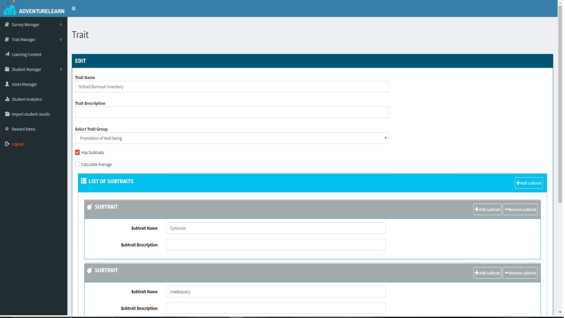The width and height of the screenshot is (565, 318).
Task: Click the Logout exit icon
Action: tap(7, 144)
